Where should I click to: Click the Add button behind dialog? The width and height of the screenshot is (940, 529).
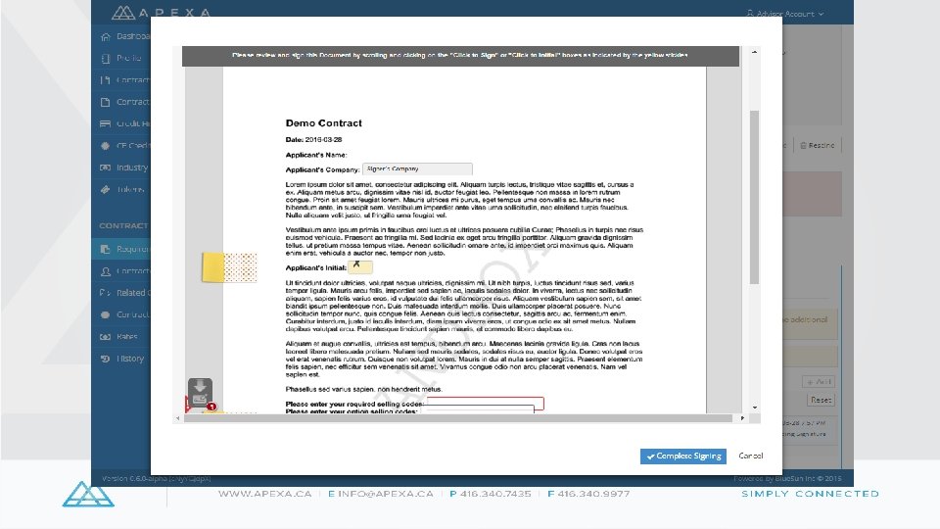click(x=819, y=382)
